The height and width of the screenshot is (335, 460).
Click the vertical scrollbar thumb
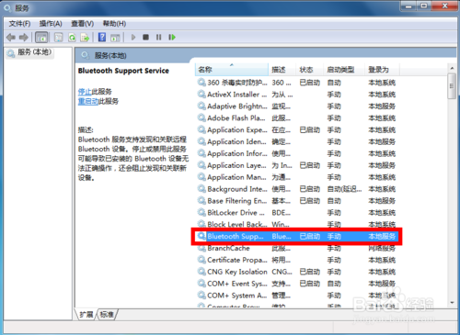coord(452,86)
